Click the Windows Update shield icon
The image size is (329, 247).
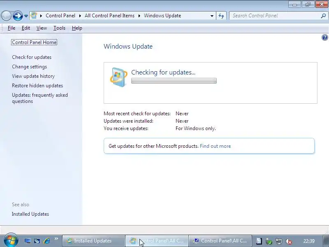click(x=118, y=77)
